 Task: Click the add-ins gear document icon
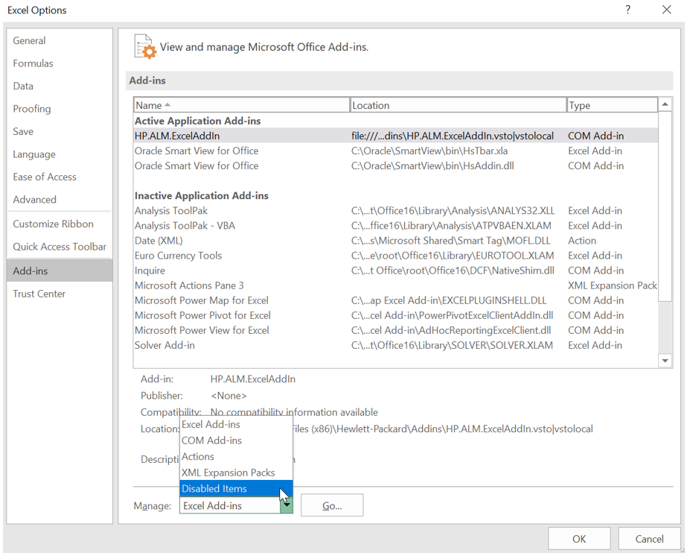pyautogui.click(x=145, y=46)
